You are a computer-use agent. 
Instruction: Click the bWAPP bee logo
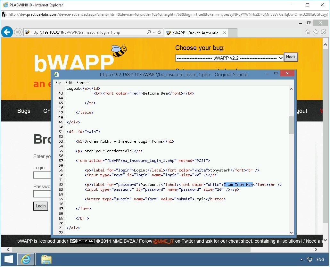pos(120,50)
